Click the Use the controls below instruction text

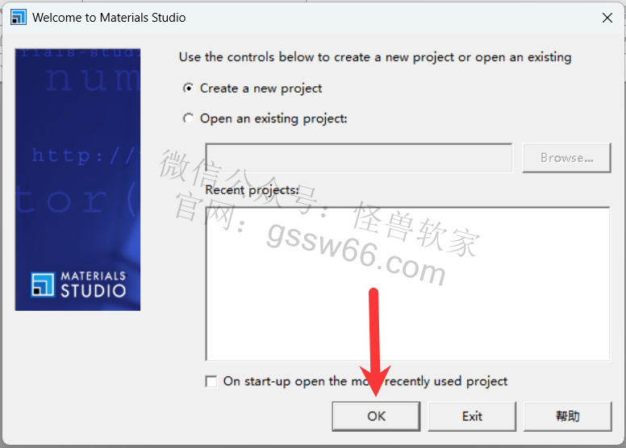(375, 57)
